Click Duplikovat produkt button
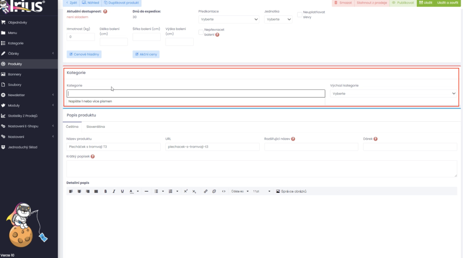The width and height of the screenshot is (463, 258). pos(121,3)
